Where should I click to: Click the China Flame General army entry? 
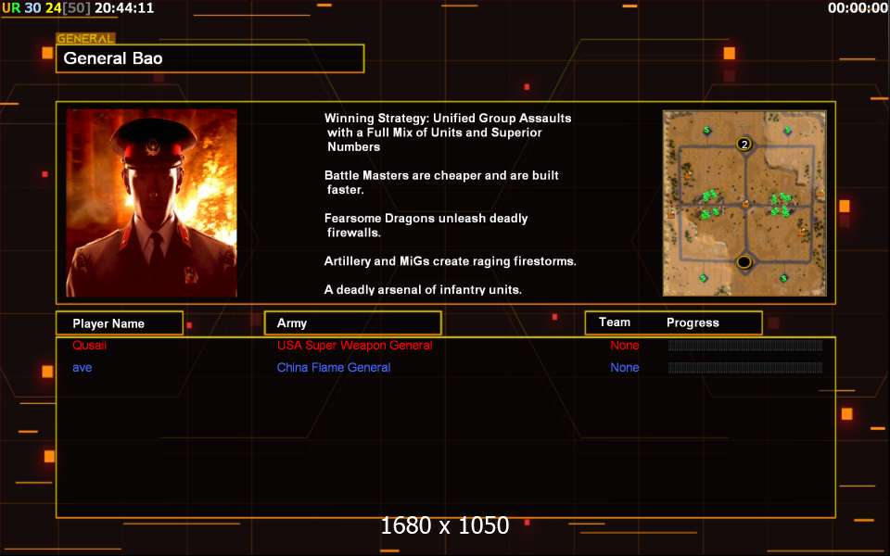334,368
